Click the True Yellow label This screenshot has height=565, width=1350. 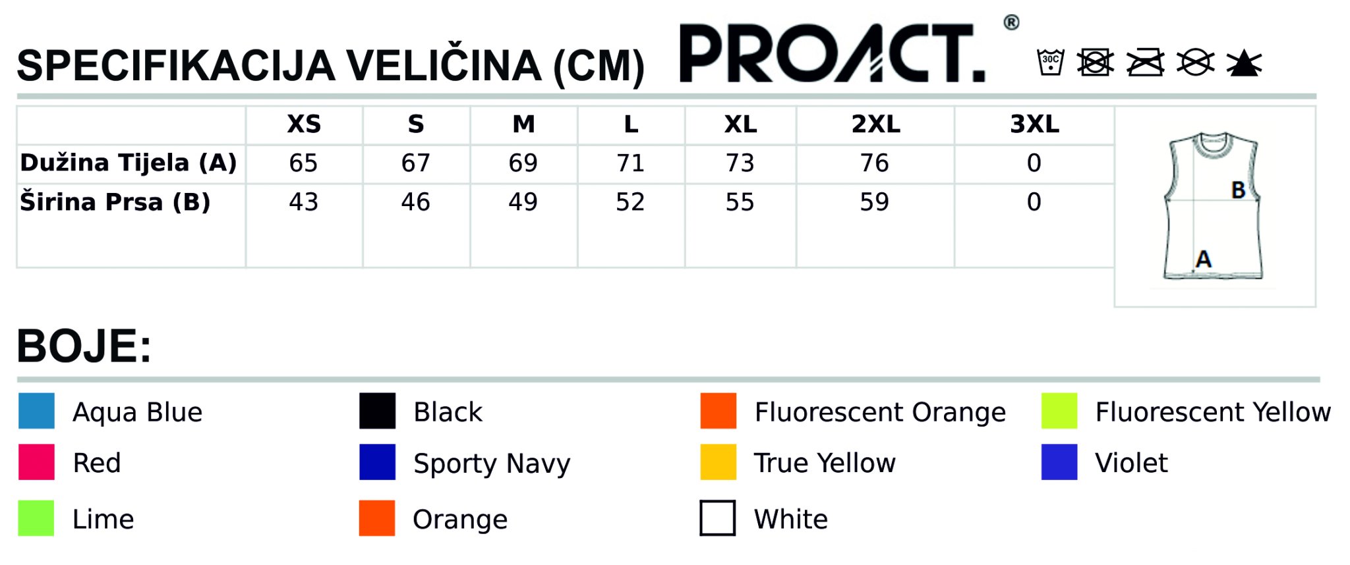pyautogui.click(x=825, y=463)
